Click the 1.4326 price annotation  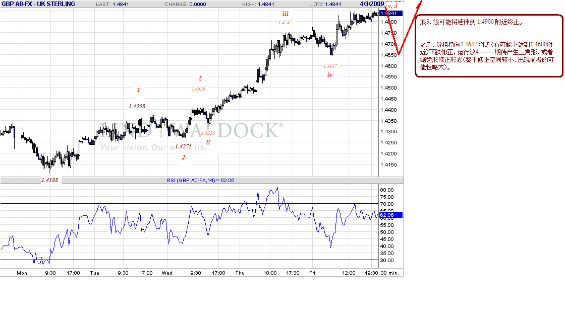click(208, 133)
